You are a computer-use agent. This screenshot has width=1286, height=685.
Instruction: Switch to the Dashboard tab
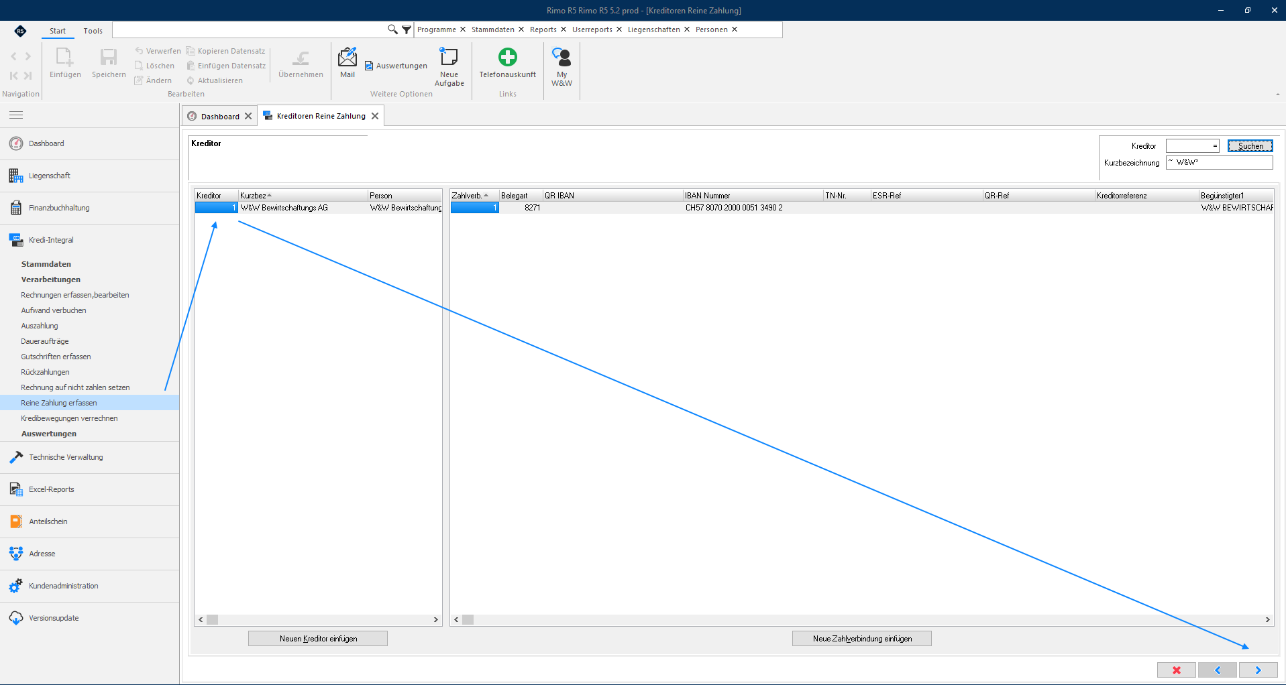point(220,116)
